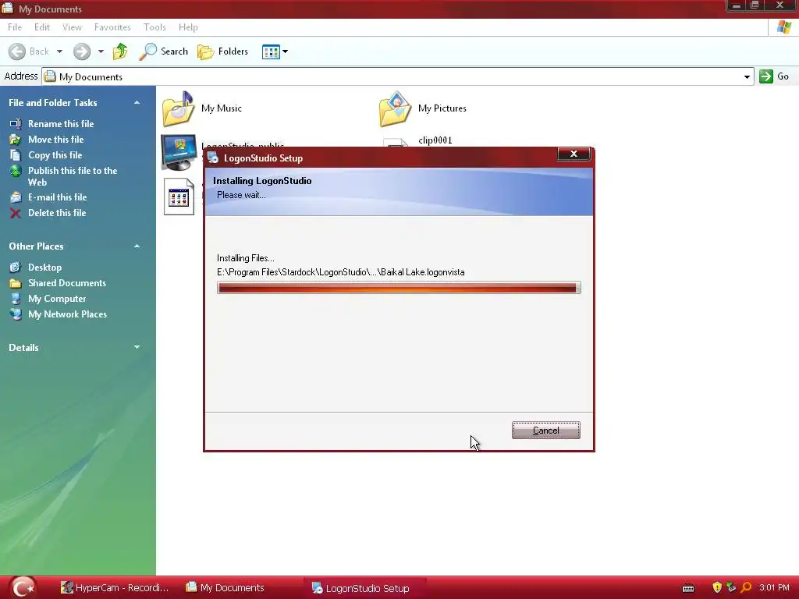
Task: Collapse the Other Places panel
Action: 137,246
